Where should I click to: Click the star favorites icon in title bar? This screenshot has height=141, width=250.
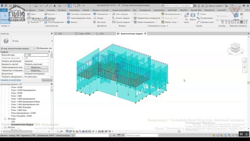coord(202,6)
